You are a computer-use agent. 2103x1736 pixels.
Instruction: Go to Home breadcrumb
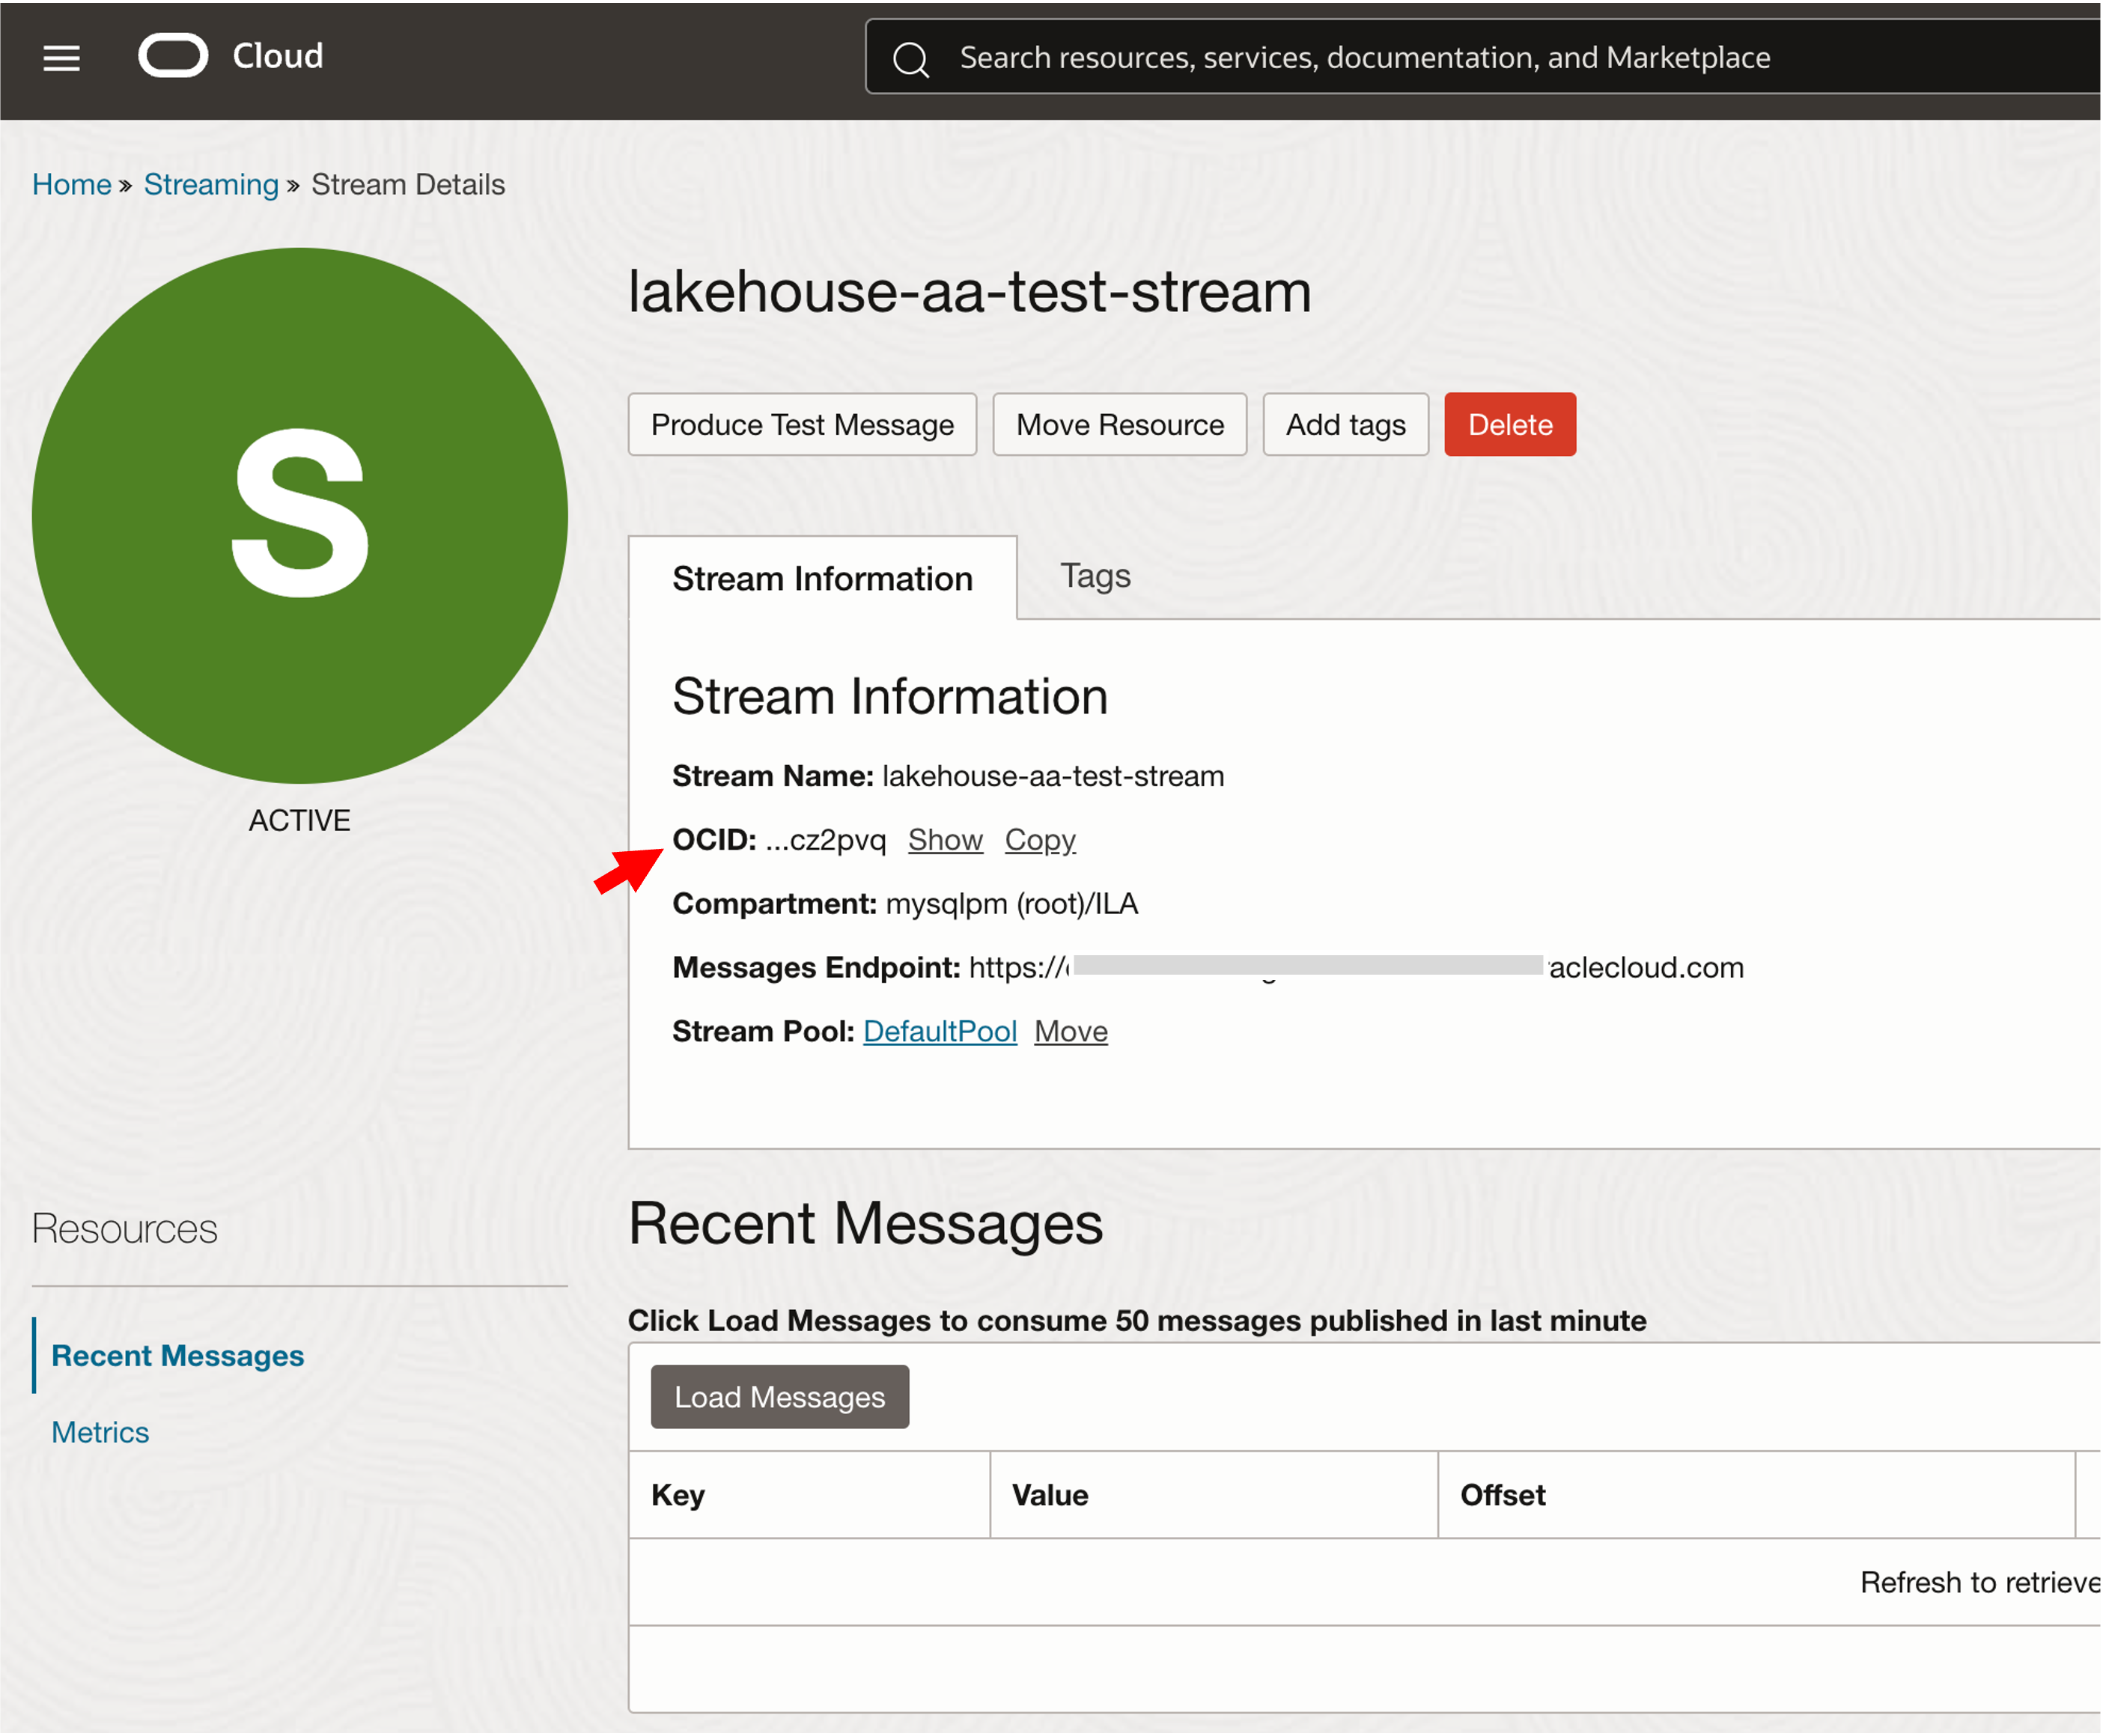pyautogui.click(x=71, y=184)
